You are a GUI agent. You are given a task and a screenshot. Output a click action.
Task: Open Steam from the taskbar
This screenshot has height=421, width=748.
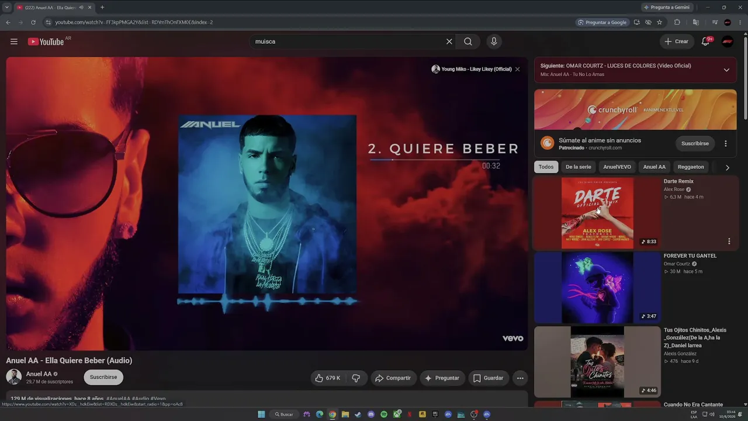click(358, 415)
